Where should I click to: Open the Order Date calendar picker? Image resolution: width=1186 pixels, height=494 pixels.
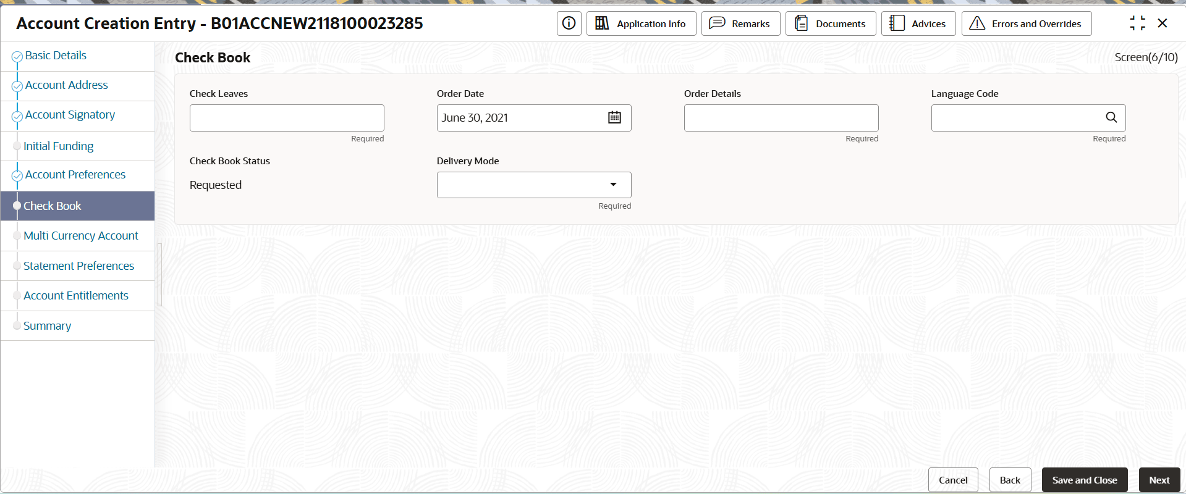[x=614, y=117]
